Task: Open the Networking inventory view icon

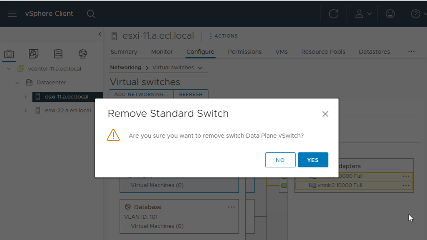Action: (x=83, y=54)
